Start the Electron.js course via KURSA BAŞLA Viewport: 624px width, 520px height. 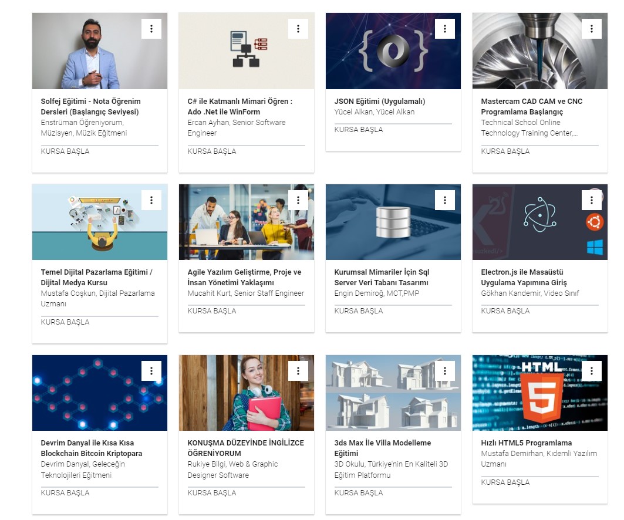pos(505,310)
